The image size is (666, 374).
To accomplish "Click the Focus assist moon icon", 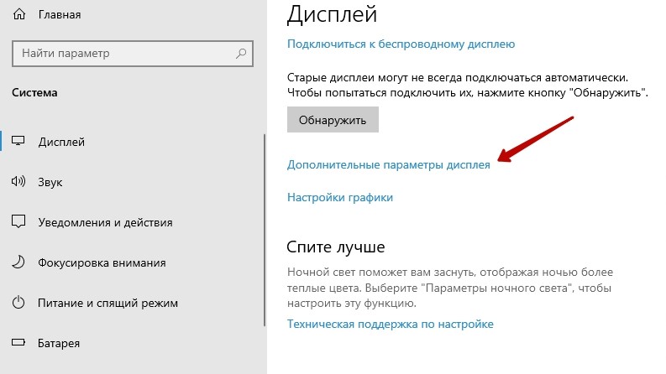I will click(18, 262).
